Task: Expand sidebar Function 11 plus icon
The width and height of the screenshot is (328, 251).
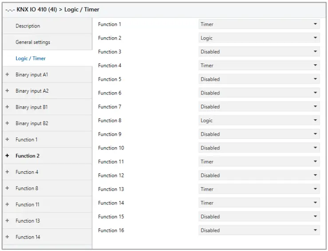Action: coord(7,204)
